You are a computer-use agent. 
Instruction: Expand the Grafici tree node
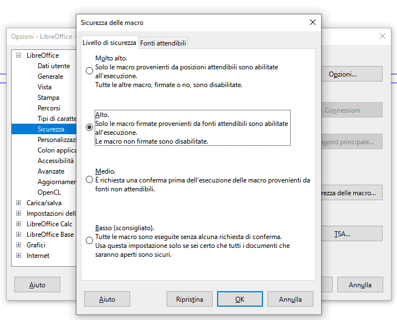[x=19, y=245]
